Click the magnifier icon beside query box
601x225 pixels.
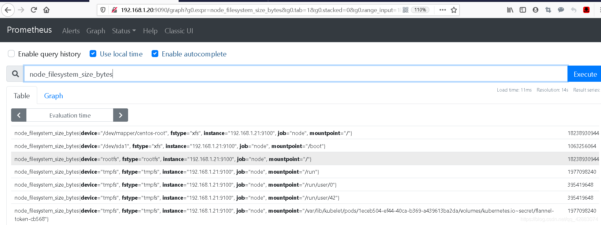pyautogui.click(x=15, y=74)
